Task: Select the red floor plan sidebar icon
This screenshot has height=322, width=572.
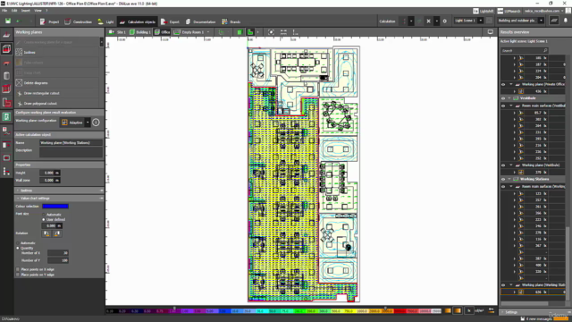Action: click(6, 103)
